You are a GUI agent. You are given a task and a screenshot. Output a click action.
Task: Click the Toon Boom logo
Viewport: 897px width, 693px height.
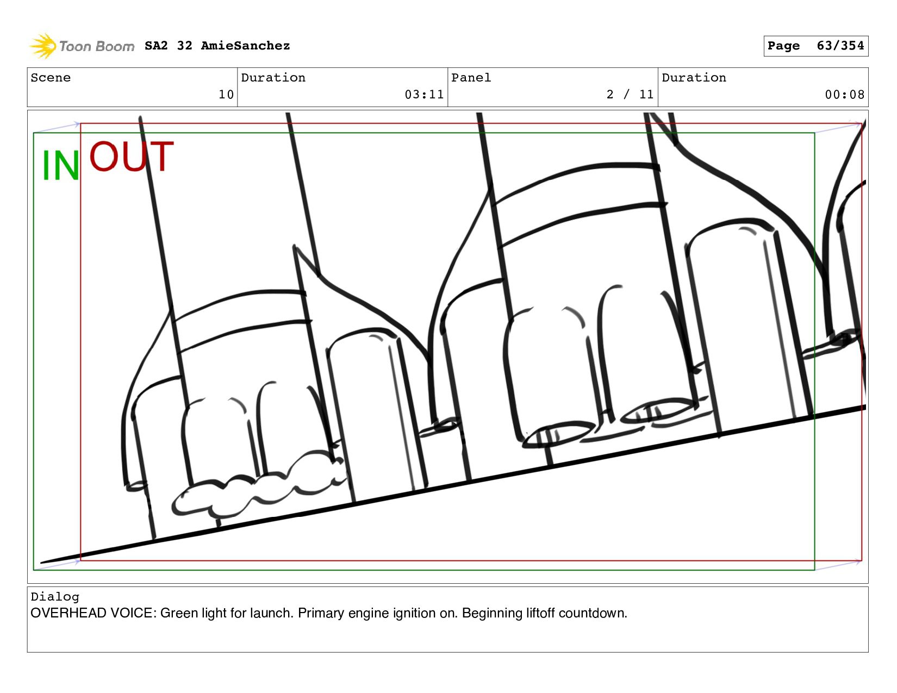[82, 46]
